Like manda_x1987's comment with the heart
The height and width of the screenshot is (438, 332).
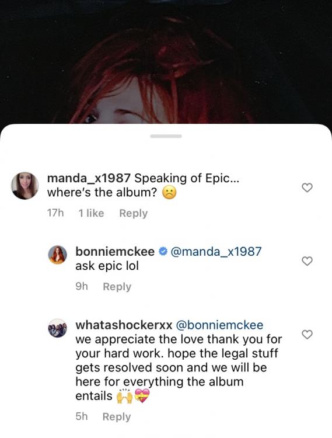coord(307,187)
